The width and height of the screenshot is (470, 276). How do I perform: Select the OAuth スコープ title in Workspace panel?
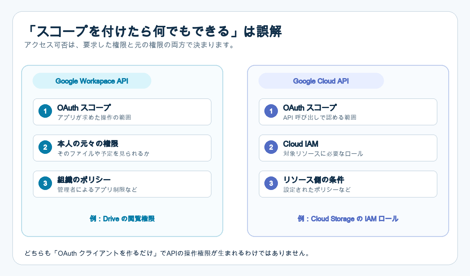(84, 108)
